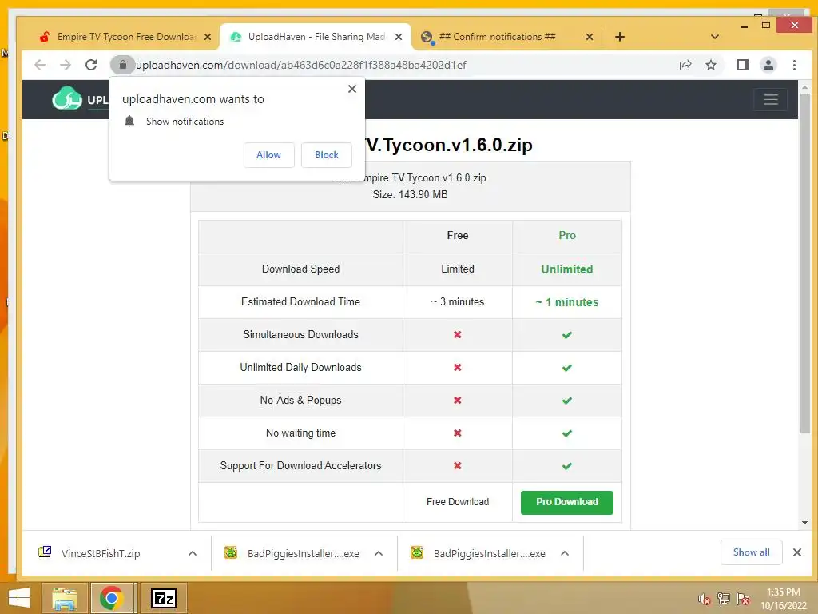
Task: Expand options for first BadPiggiesInstaller download
Action: 379,553
